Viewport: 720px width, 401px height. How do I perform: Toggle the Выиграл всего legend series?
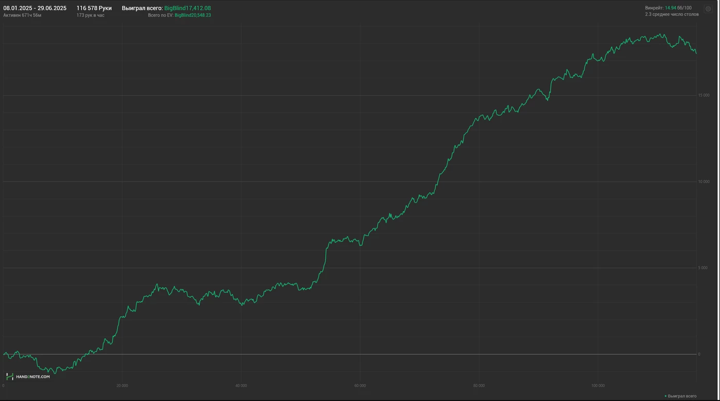pos(682,396)
